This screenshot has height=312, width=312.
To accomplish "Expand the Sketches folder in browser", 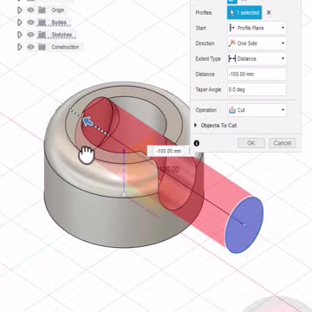I will coord(20,35).
